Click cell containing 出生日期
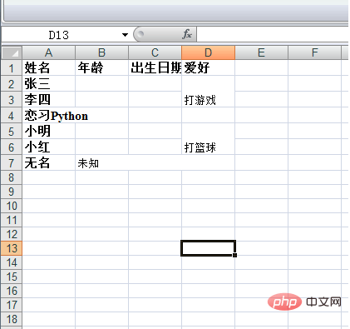Viewport: 350px width, 329px height. [155, 67]
